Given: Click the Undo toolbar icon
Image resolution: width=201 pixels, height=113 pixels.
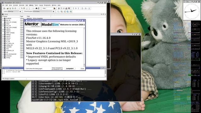Looking at the screenshot, I should coord(27,8).
